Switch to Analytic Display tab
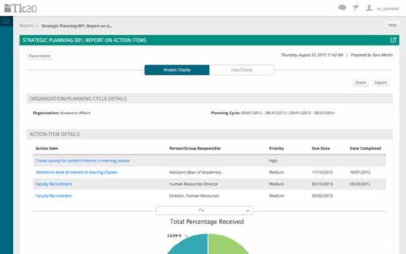Viewport: 406px width, 254px height. (177, 70)
